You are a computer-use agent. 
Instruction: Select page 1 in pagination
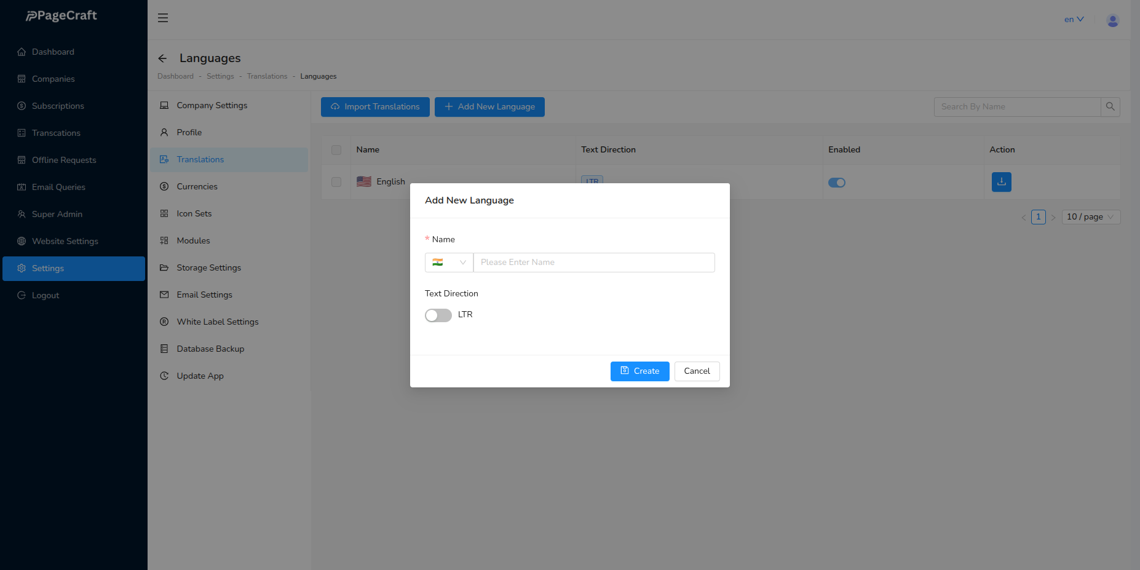point(1038,216)
